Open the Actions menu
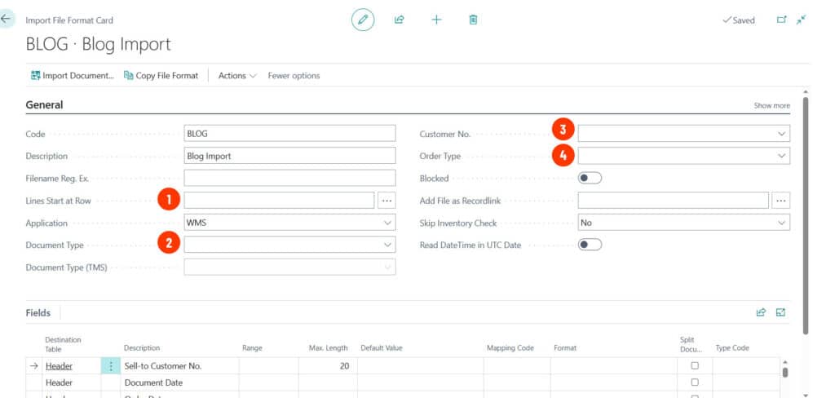 [x=237, y=76]
